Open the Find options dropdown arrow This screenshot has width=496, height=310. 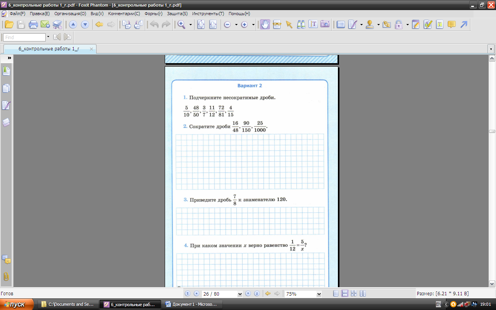click(48, 37)
